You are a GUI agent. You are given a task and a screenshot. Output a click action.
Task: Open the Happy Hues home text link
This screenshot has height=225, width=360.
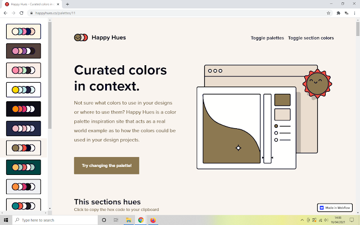109,38
